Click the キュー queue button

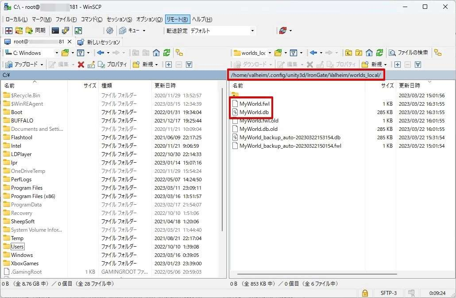[129, 30]
